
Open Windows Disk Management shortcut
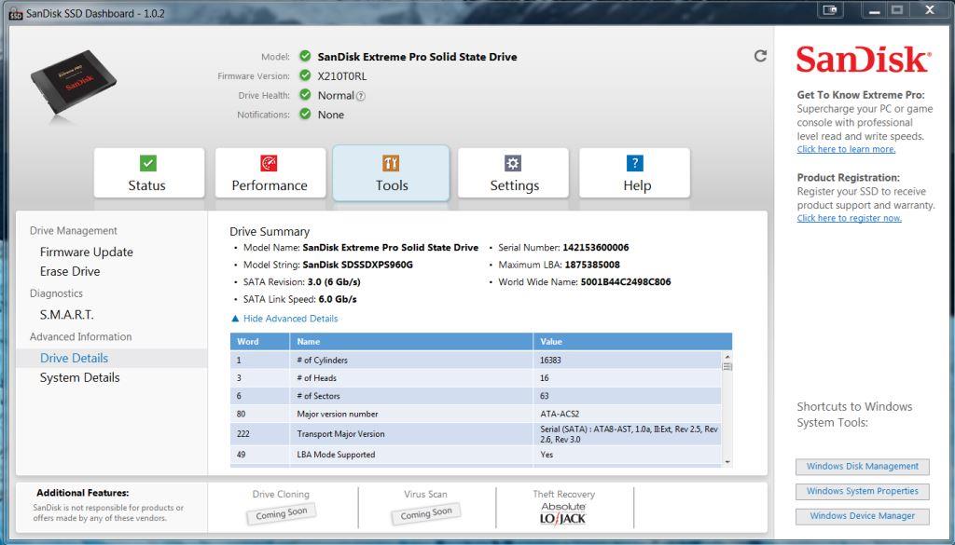[x=862, y=467]
